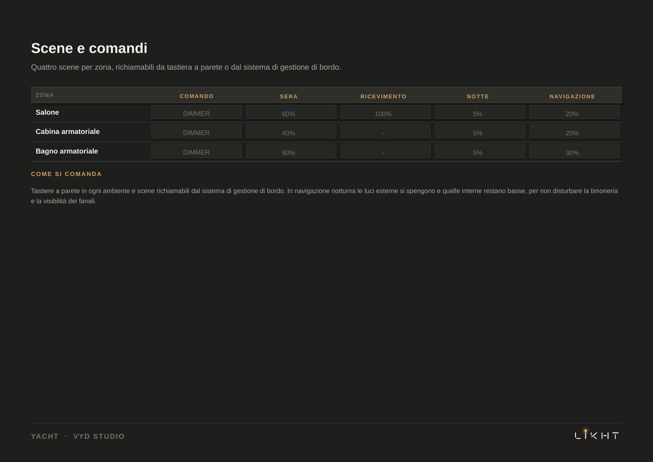Click the RICEVIMENTO column header

click(383, 97)
